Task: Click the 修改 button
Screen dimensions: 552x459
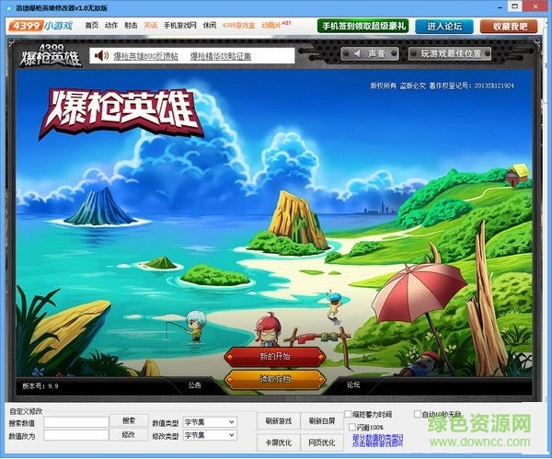Action: pos(129,435)
